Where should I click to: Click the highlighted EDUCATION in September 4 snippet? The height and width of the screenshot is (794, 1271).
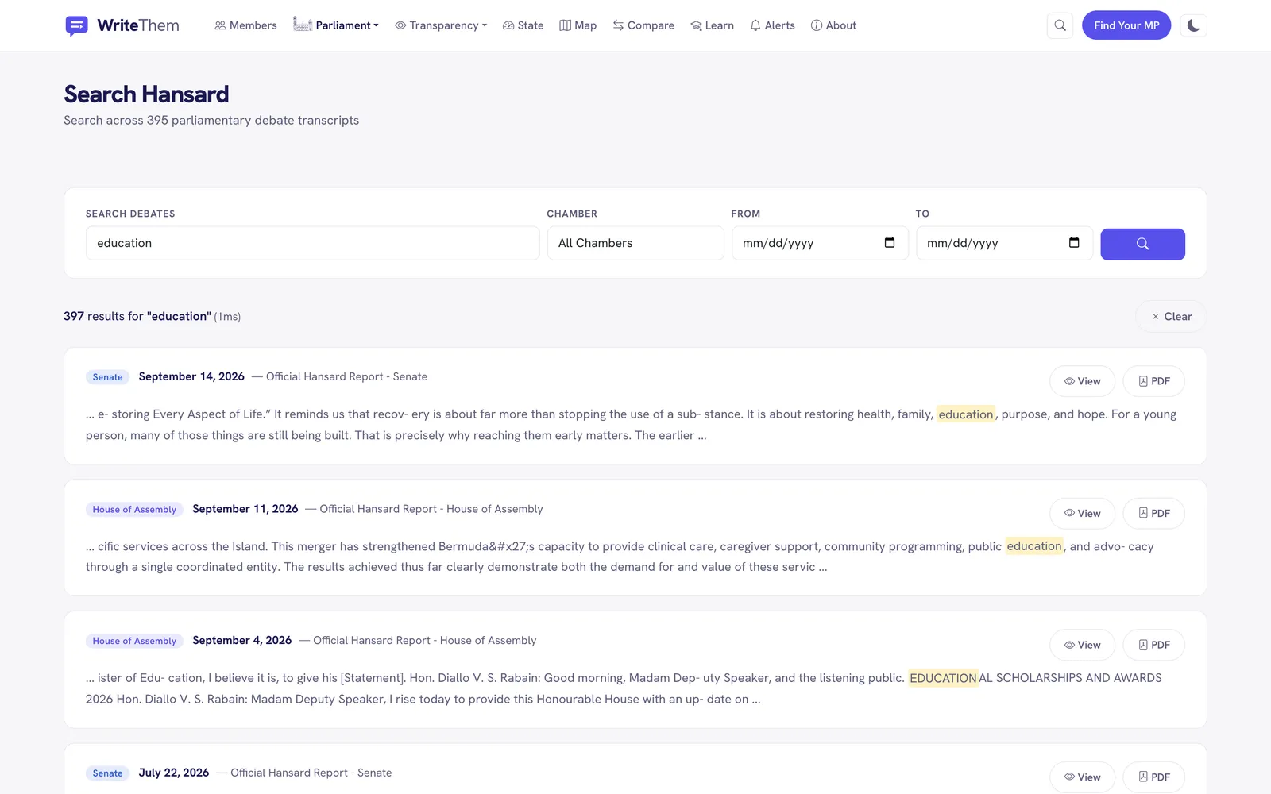(943, 678)
